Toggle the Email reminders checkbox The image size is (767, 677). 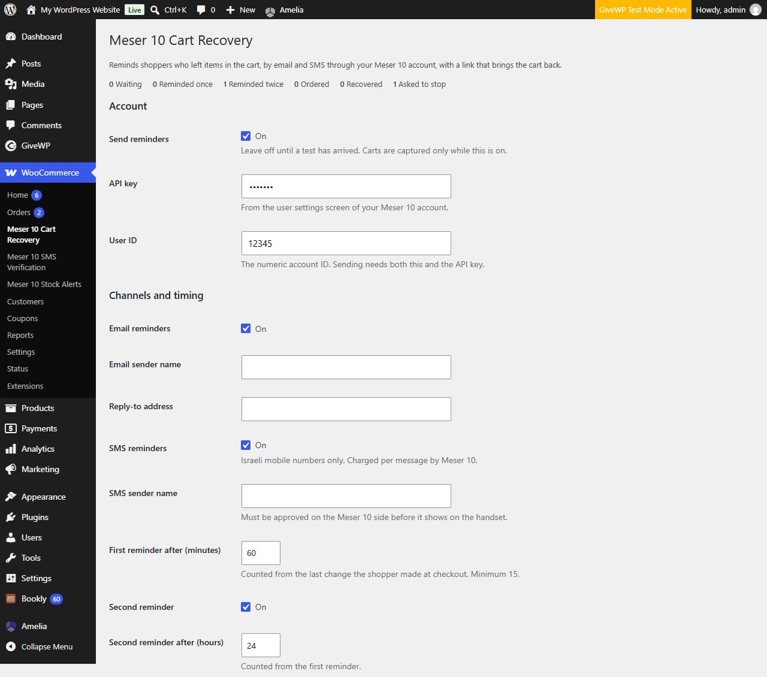coord(246,328)
